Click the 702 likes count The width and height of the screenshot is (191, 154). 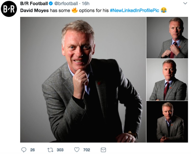(x=87, y=150)
